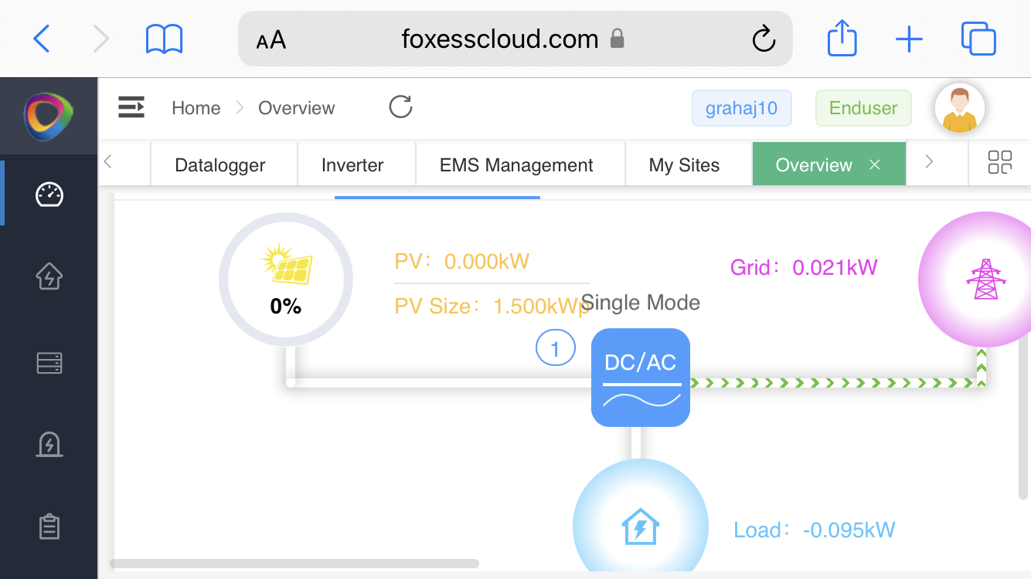Select the server rack sidebar icon
The width and height of the screenshot is (1031, 579).
pos(49,363)
